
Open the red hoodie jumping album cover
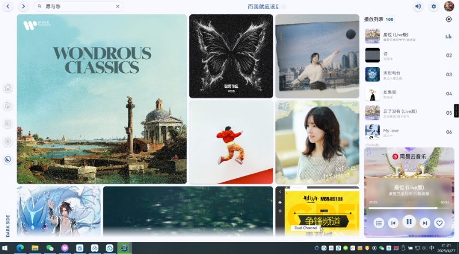click(x=231, y=142)
